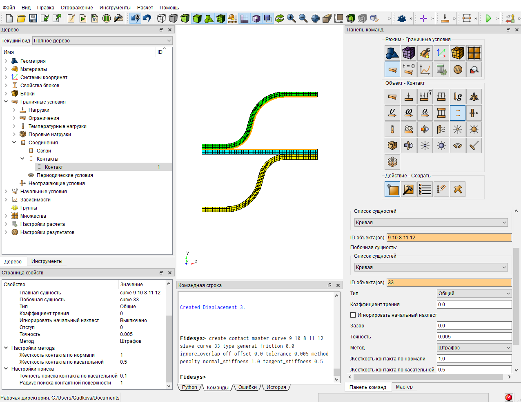Select the Wireframe cube view toolbar icon
521x402 pixels.
162,18
